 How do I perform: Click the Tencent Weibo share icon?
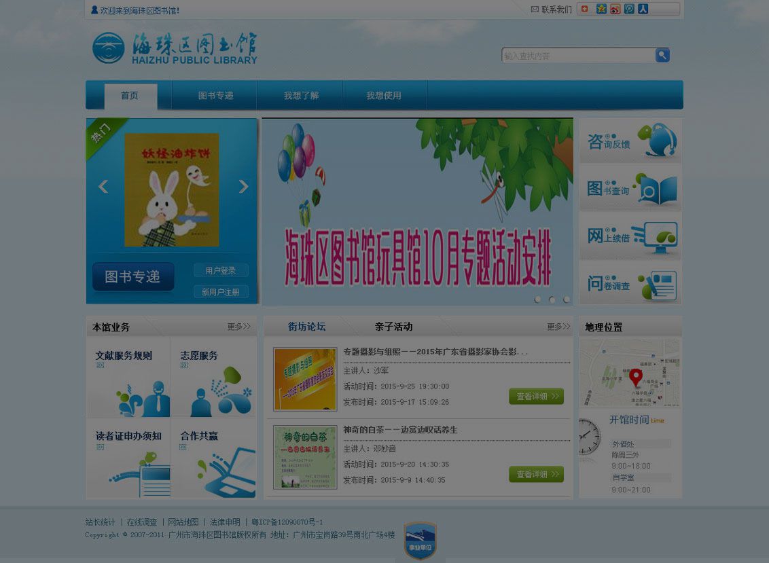click(629, 9)
